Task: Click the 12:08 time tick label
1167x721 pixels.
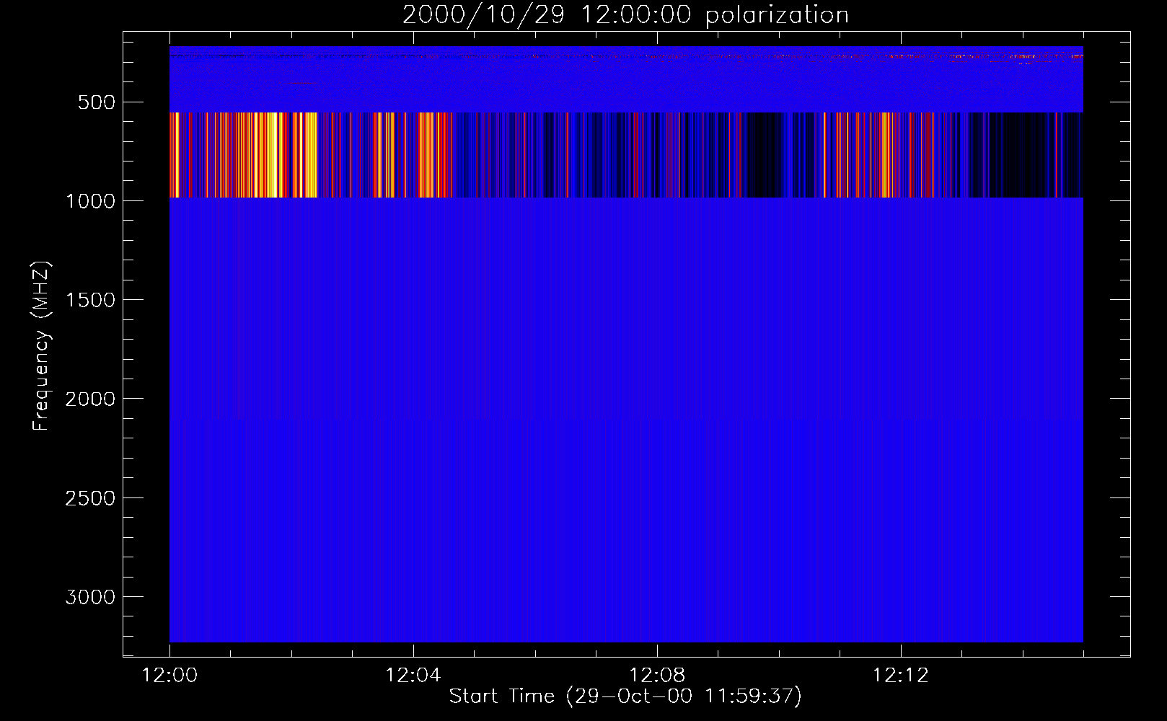Action: click(657, 676)
